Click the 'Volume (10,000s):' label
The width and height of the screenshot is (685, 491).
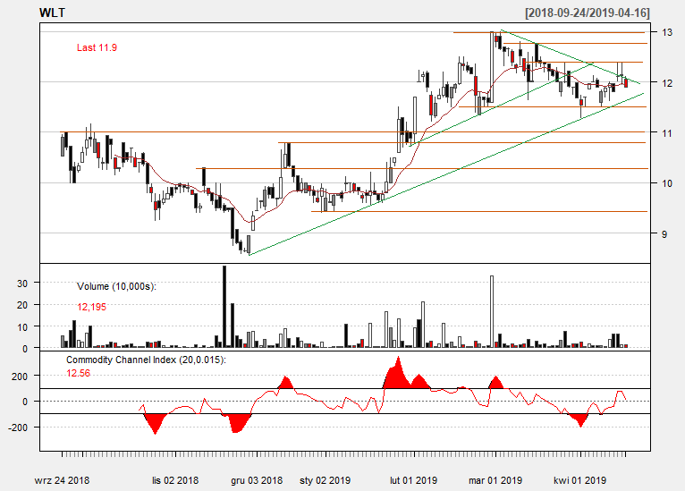(116, 286)
